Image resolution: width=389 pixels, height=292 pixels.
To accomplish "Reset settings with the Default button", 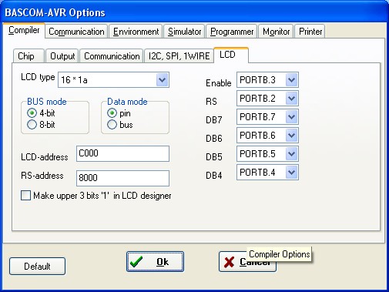I will pyautogui.click(x=37, y=266).
